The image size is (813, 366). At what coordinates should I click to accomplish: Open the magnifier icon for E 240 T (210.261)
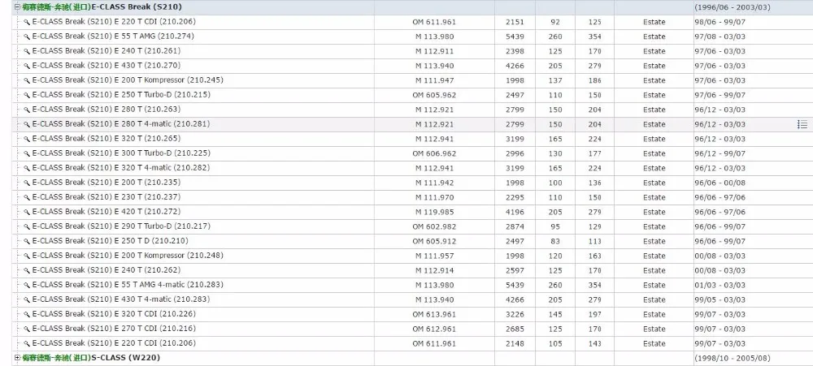(27, 51)
